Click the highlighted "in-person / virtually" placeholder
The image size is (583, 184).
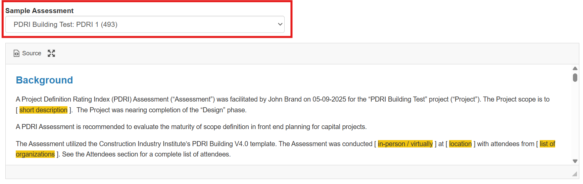click(405, 144)
